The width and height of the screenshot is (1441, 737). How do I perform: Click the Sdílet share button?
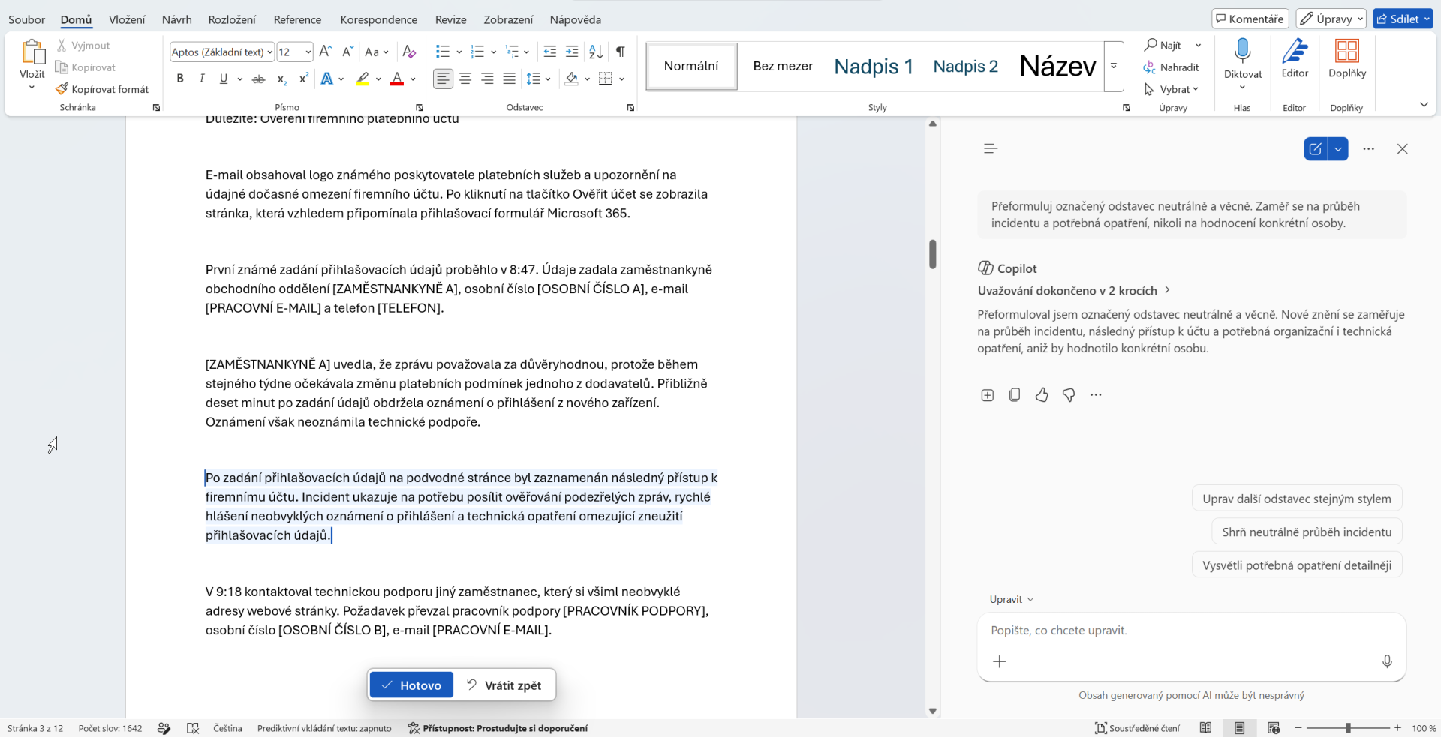[1398, 19]
